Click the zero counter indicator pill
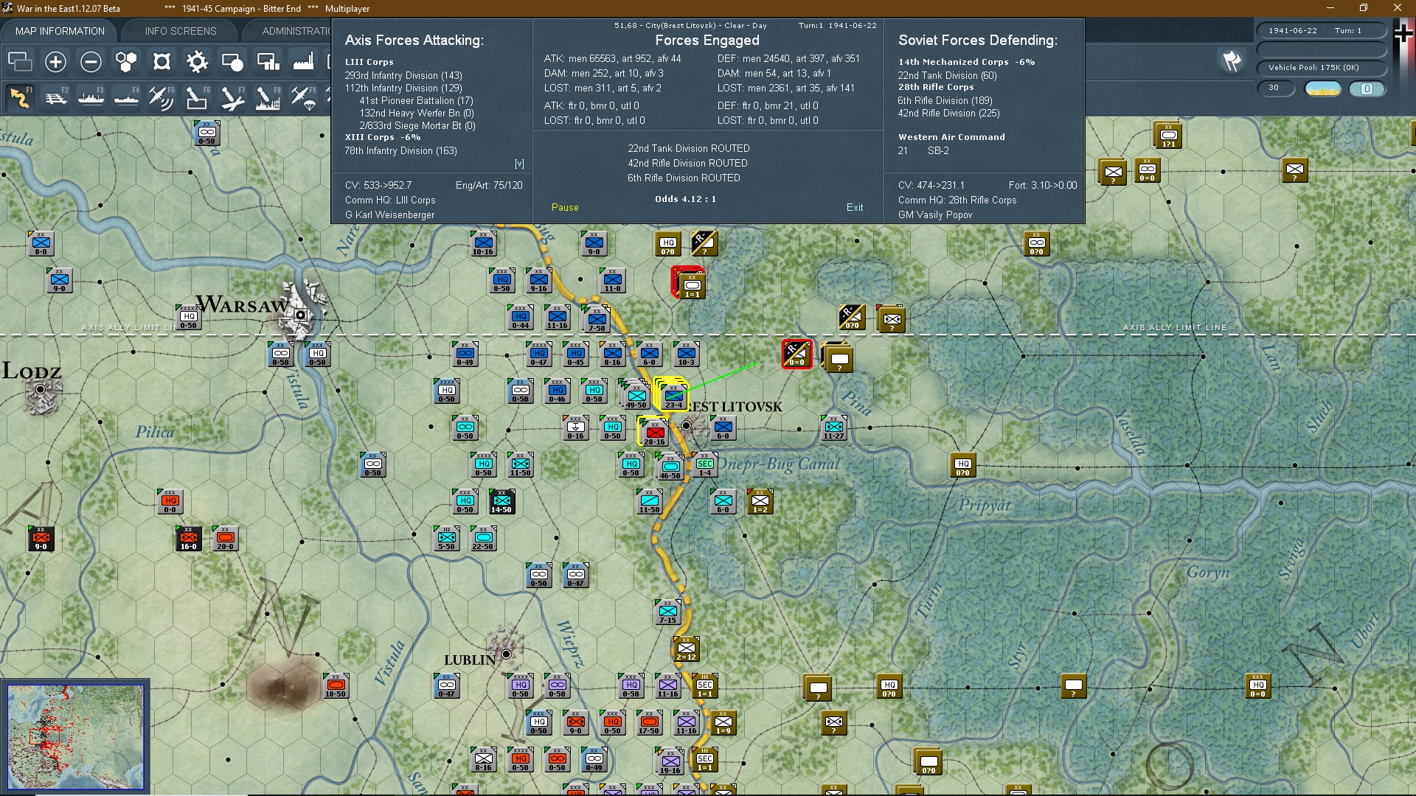1416x796 pixels. point(1367,89)
